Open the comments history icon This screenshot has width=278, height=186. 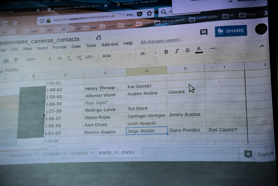[204, 32]
